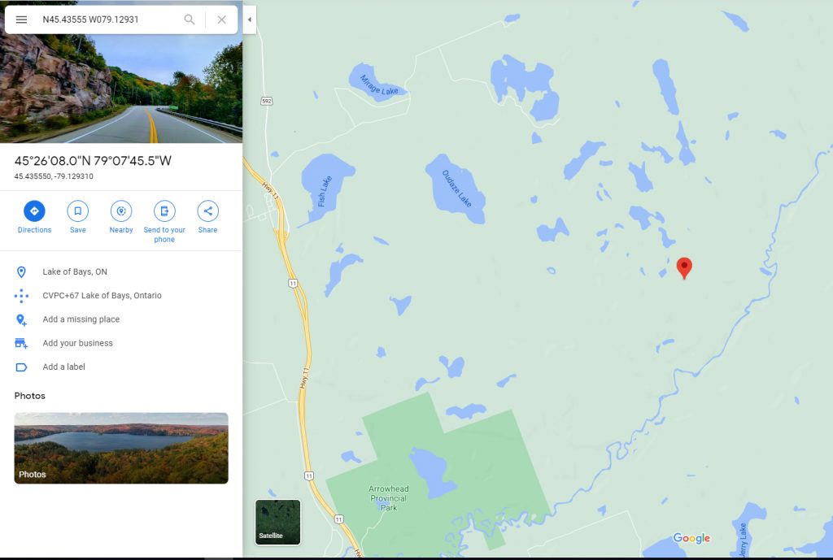
Task: Open the street view header photo
Action: (x=121, y=89)
